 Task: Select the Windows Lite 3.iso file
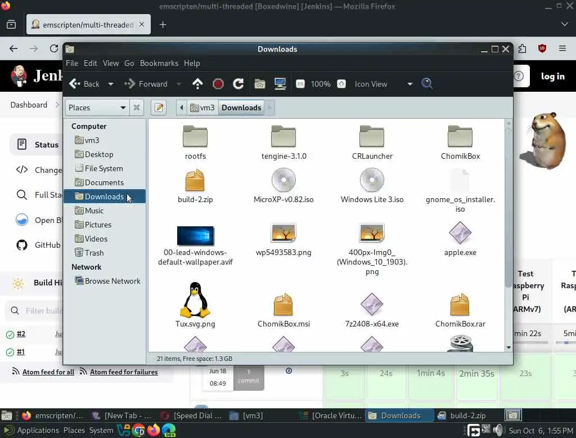[x=372, y=186]
